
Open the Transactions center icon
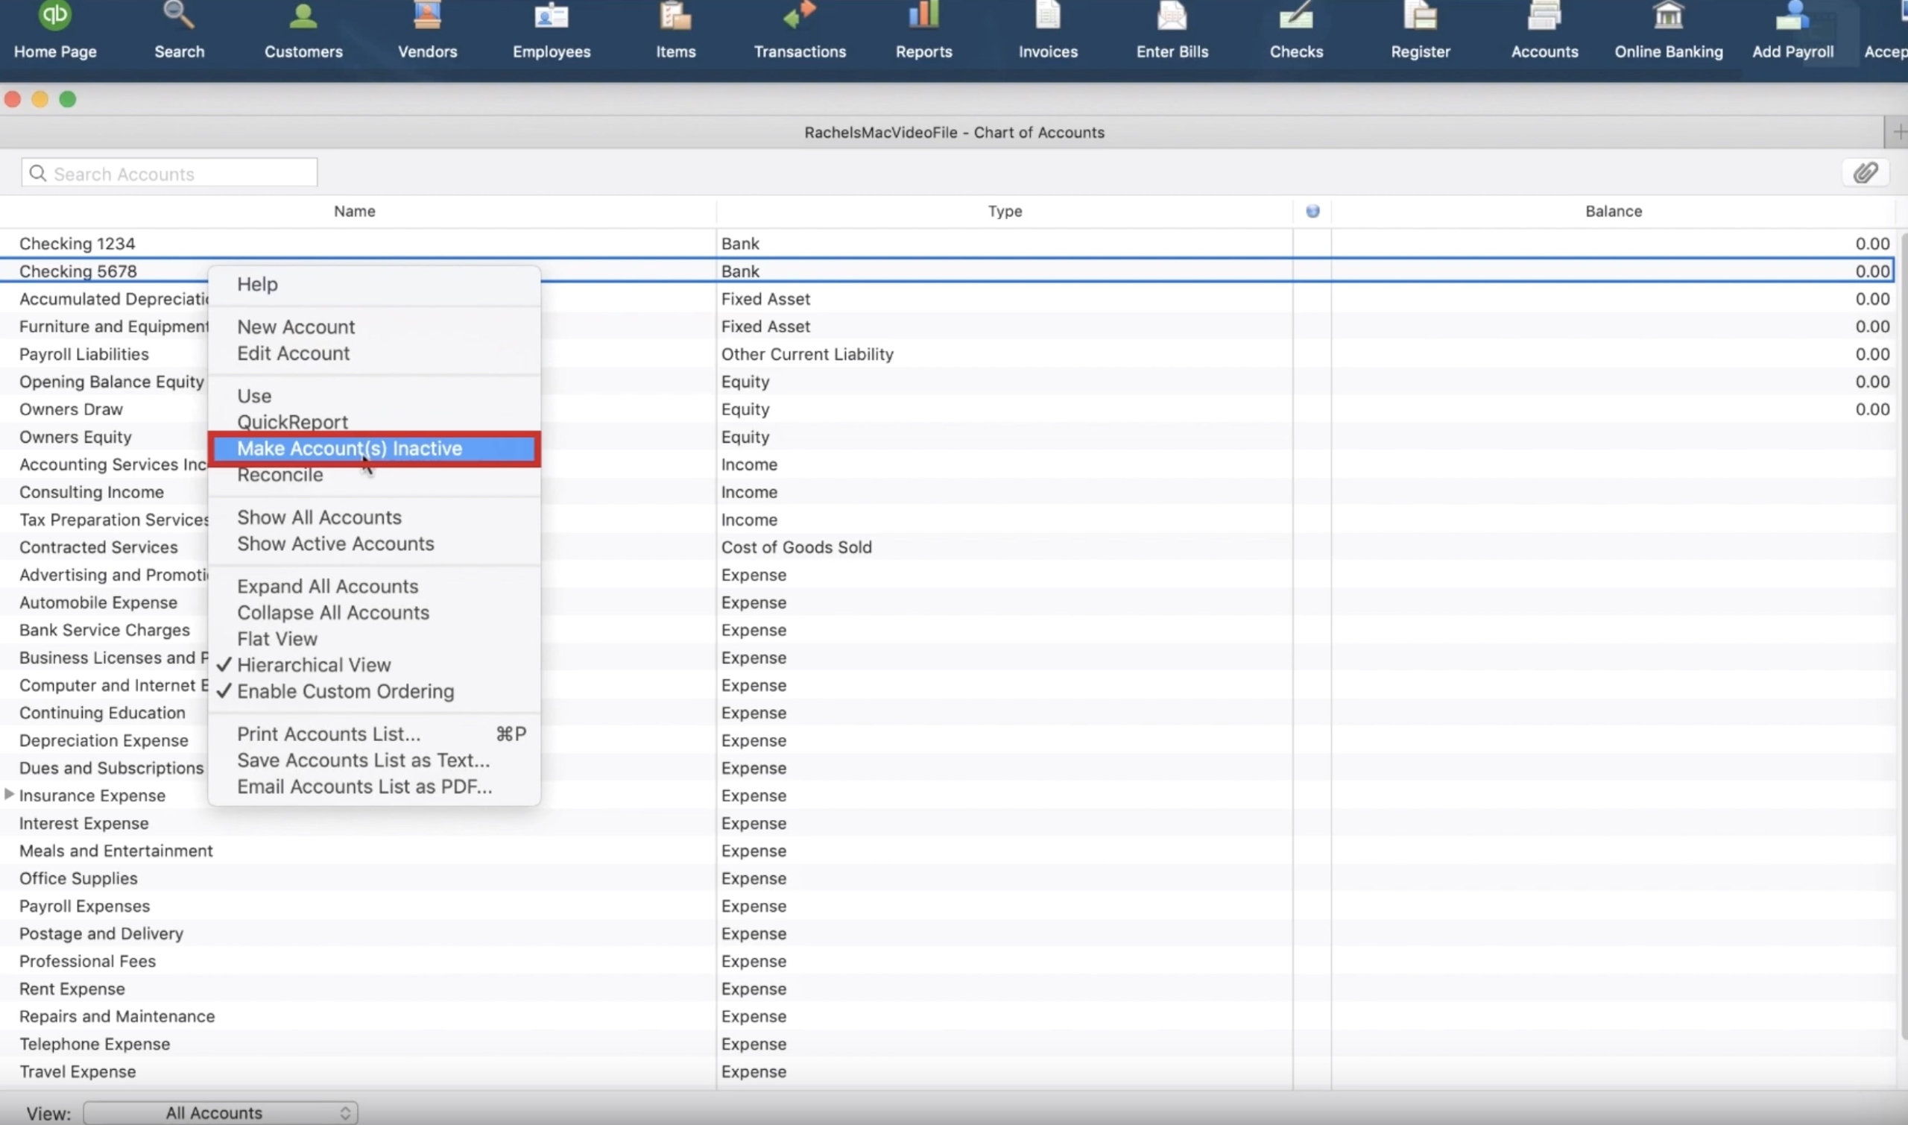coord(800,31)
